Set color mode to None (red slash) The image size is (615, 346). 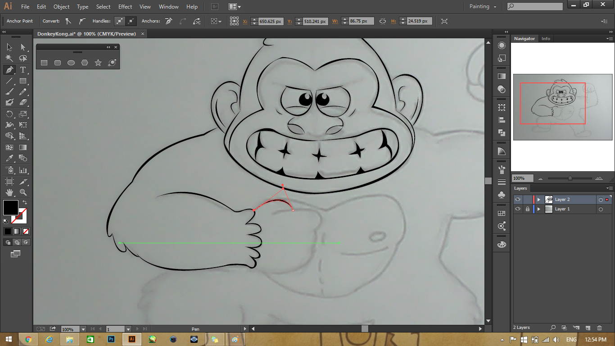pyautogui.click(x=26, y=231)
